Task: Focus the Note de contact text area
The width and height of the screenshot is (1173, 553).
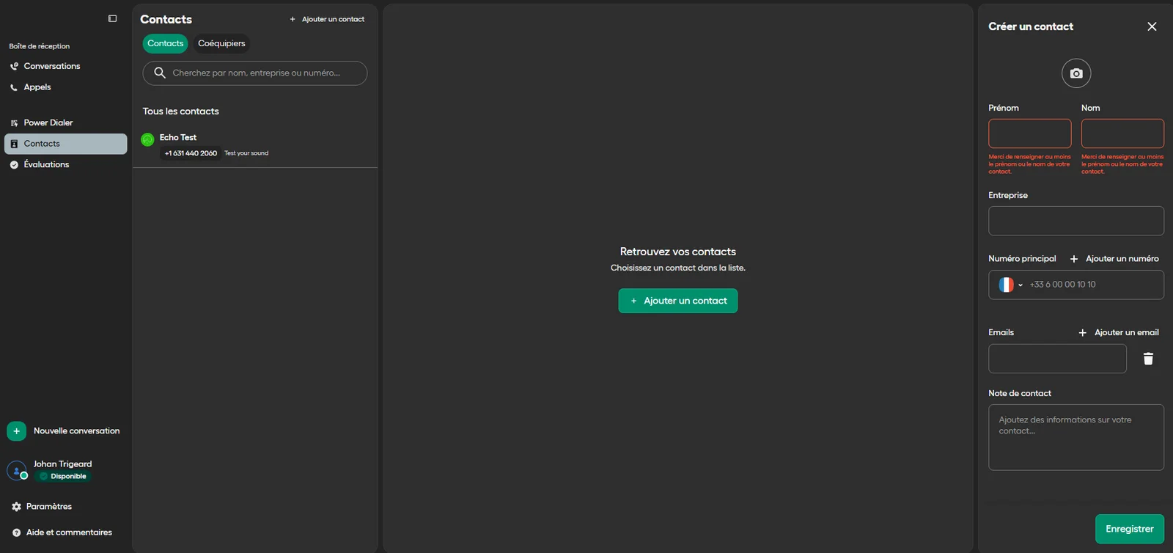Action: [1076, 437]
